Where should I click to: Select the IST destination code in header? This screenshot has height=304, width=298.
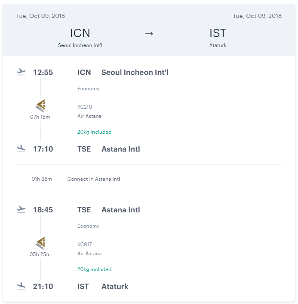click(218, 33)
